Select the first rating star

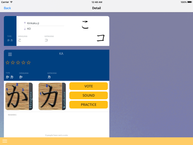coord(8,62)
